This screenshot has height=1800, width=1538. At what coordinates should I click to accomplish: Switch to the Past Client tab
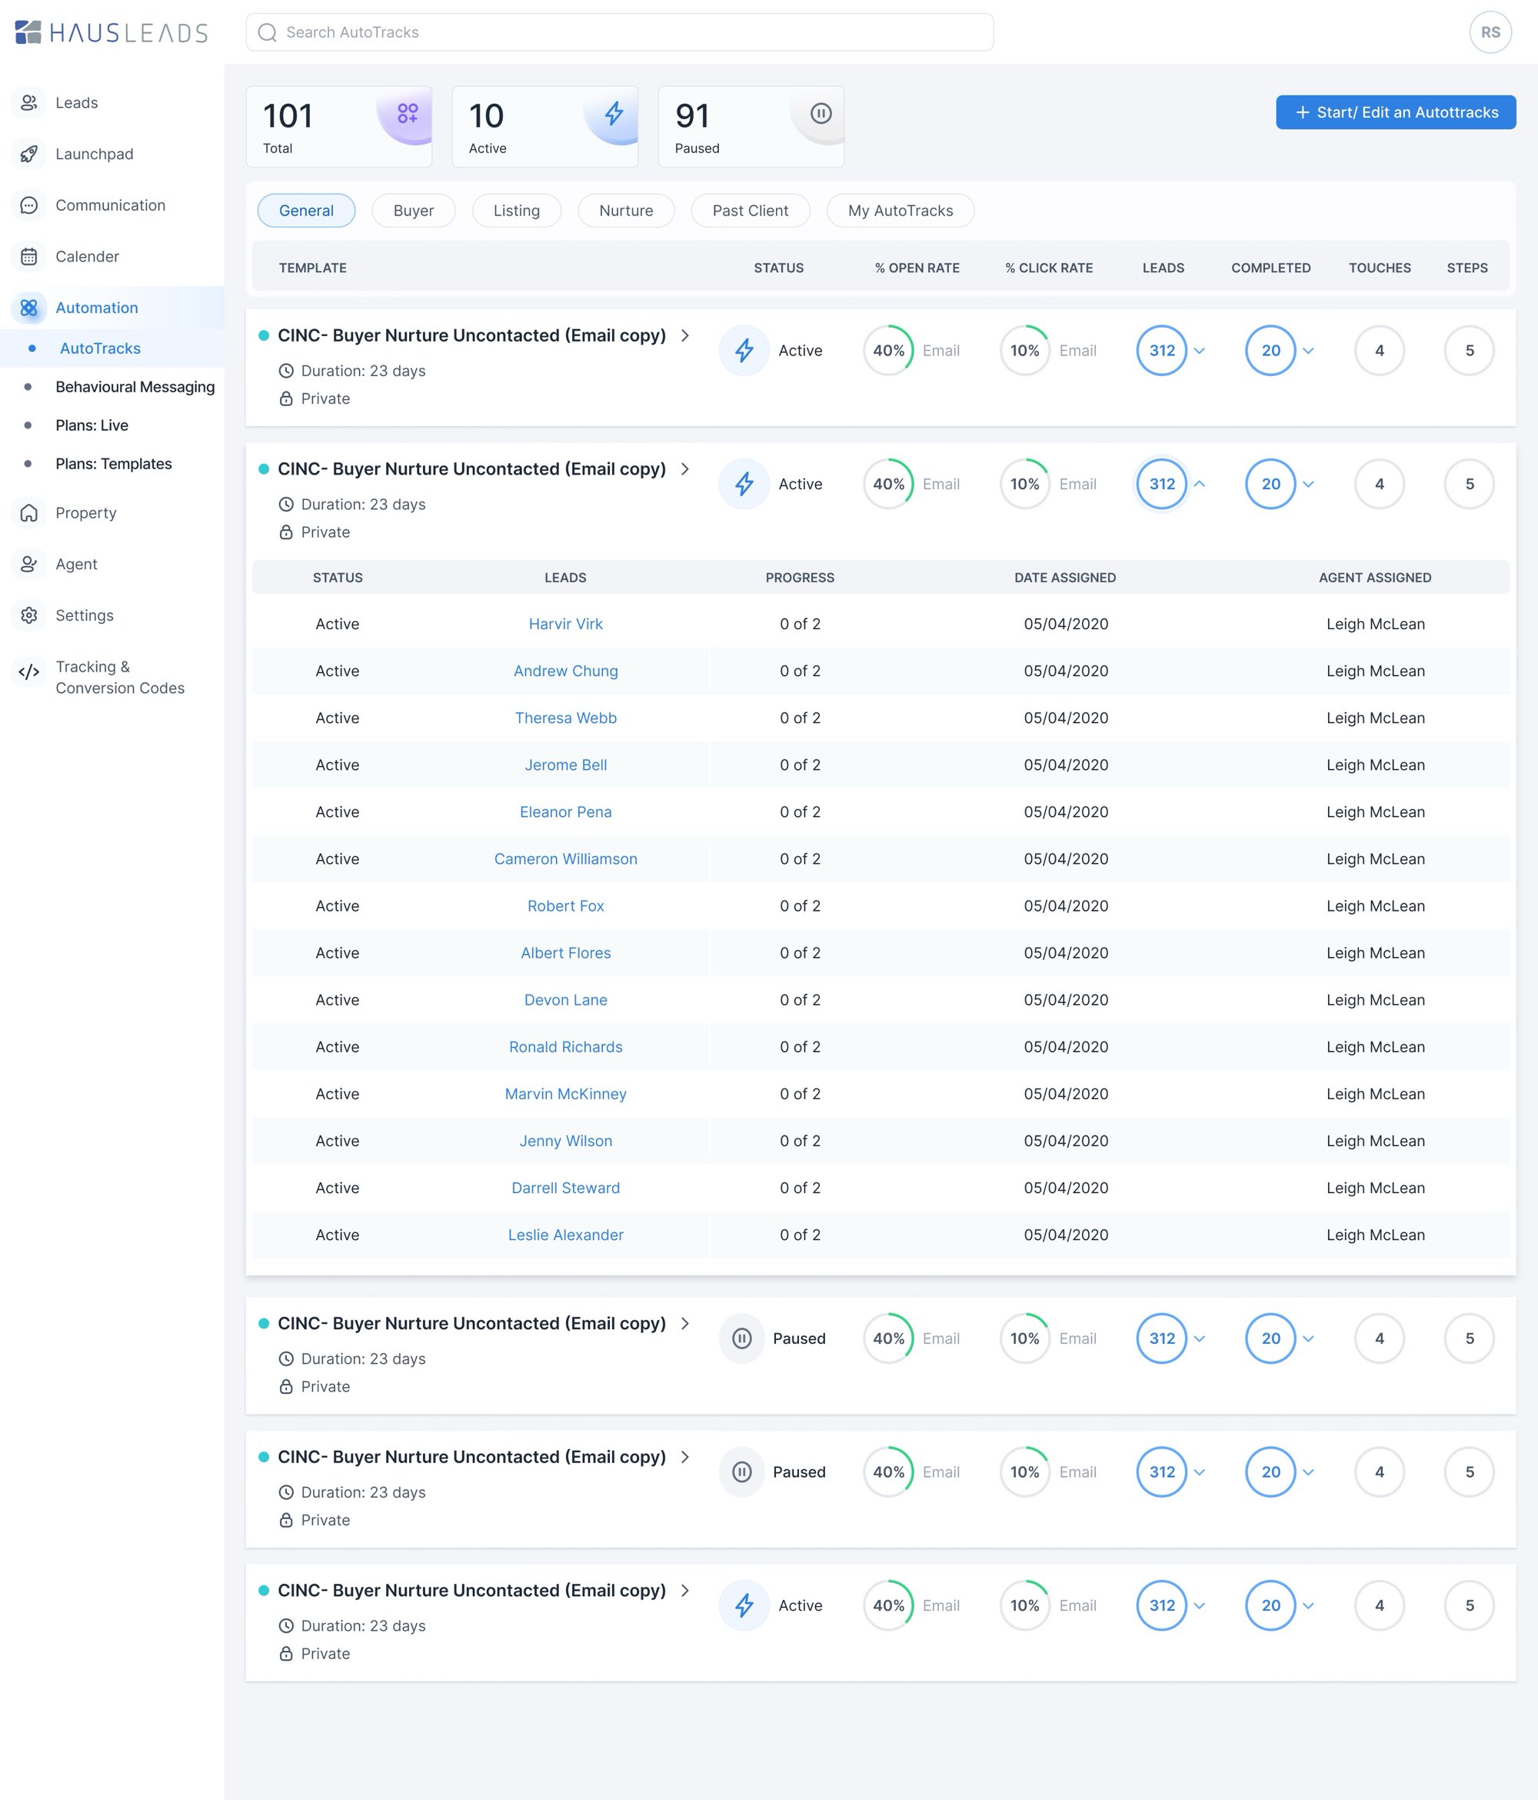(751, 210)
